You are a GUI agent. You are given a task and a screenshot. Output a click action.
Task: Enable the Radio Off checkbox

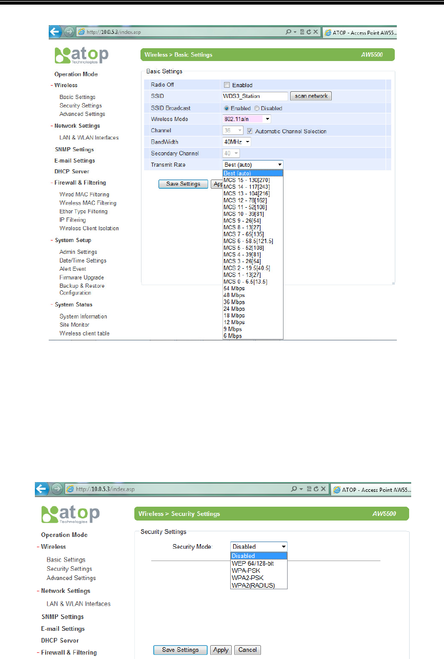226,85
